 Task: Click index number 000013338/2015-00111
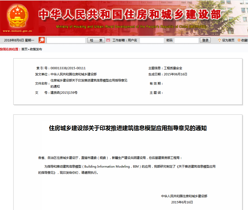tap(68, 68)
